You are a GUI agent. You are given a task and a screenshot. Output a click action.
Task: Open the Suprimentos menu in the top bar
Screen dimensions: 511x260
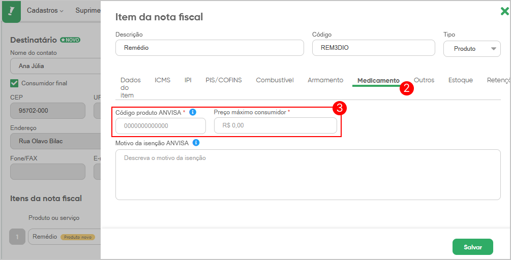88,11
